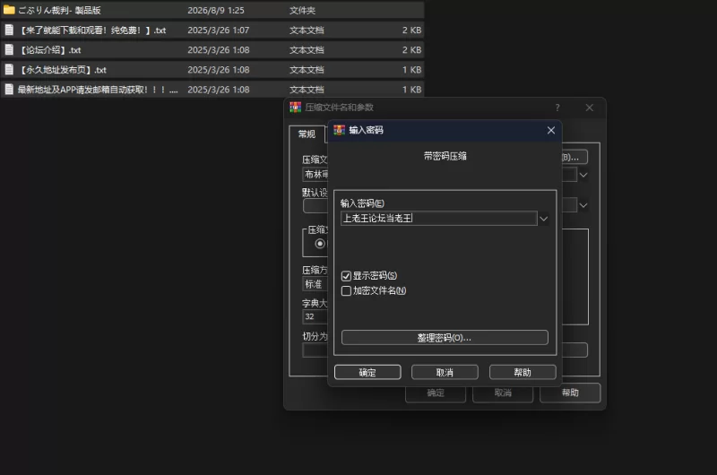Click the ? help icon in 压缩文件名和参数 window
This screenshot has width=717, height=475.
point(557,108)
